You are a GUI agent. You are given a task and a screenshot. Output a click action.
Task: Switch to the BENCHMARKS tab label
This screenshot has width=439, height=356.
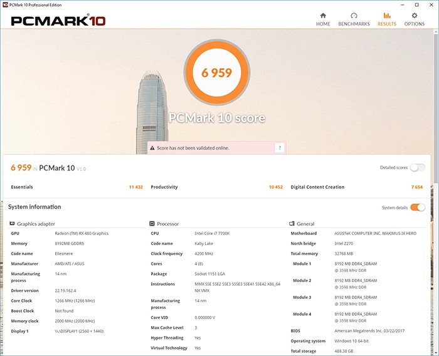[x=354, y=24]
